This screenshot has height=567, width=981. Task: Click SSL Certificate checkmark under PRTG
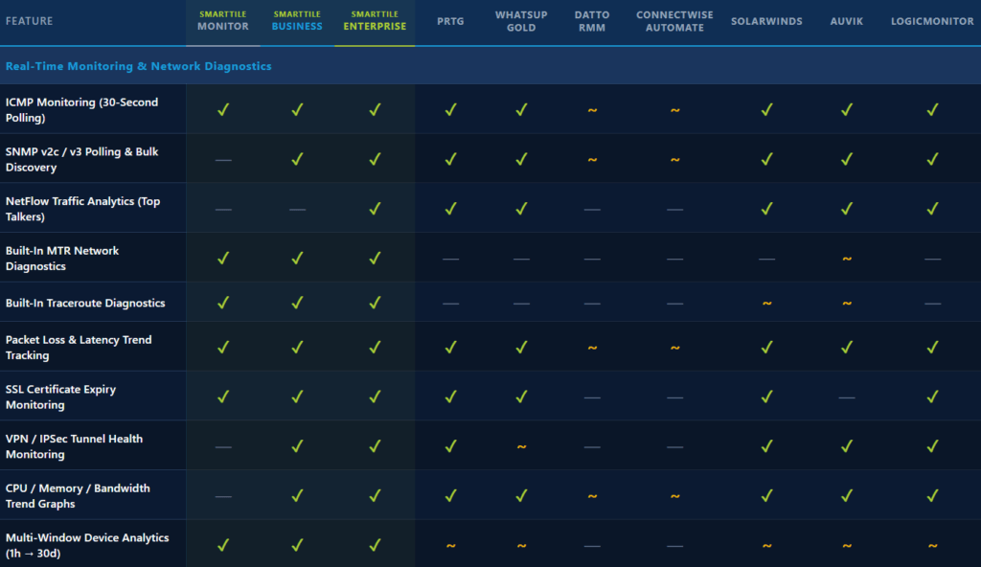click(450, 397)
